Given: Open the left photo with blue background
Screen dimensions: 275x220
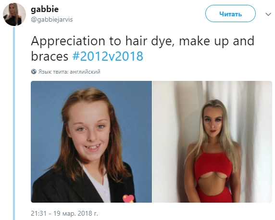Looking at the screenshot, I should (91, 142).
